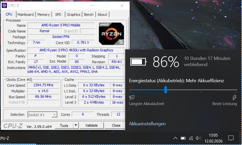Click the Revision value RN-A1

tap(117, 62)
